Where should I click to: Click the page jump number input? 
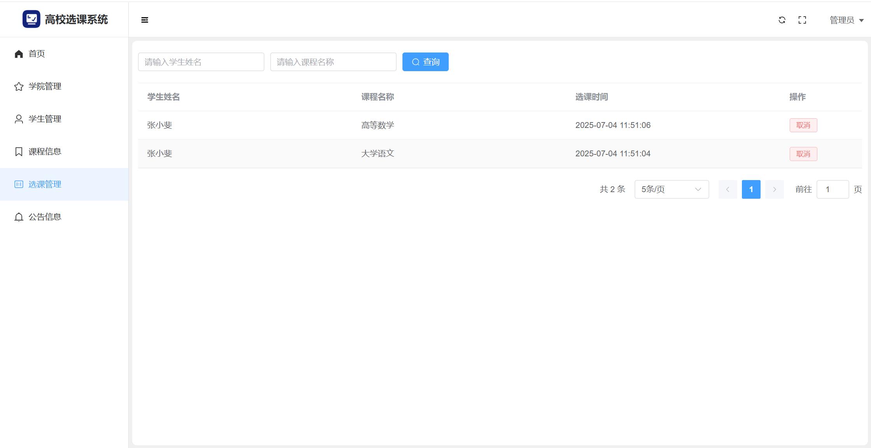pyautogui.click(x=833, y=189)
